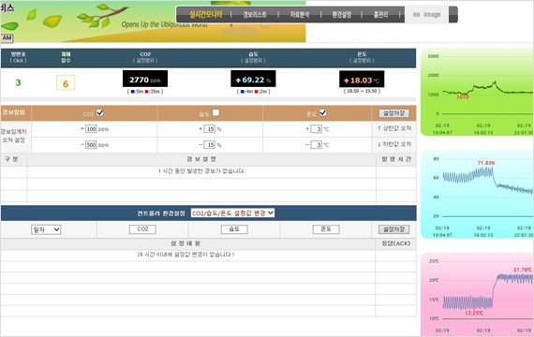This screenshot has width=534, height=337.
Task: Click the humidity lower tolerance field −15
Action: coord(210,145)
